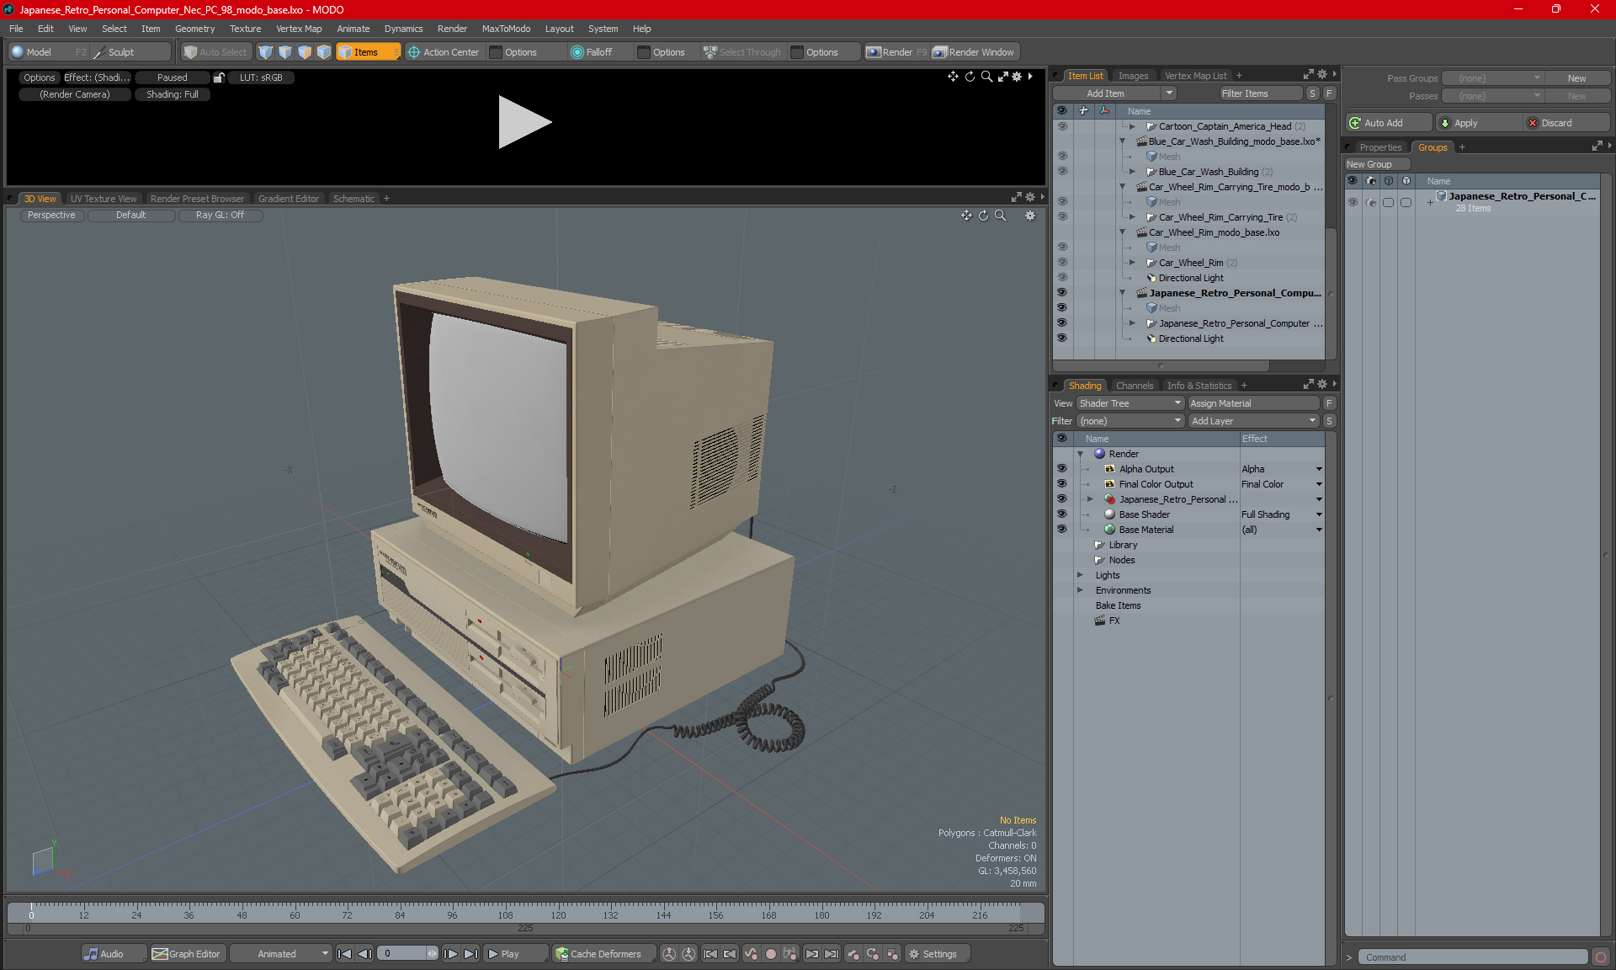The height and width of the screenshot is (970, 1616).
Task: Toggle visibility of Directional Light item
Action: [x=1061, y=338]
